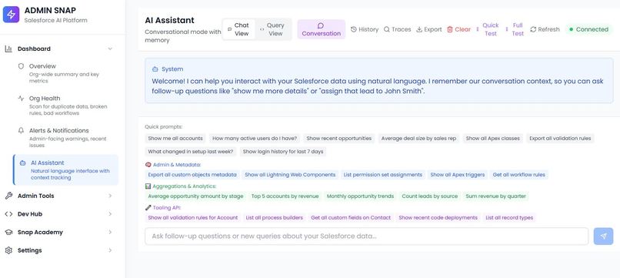The width and height of the screenshot is (620, 278).
Task: Click the Conversation speech bubble icon
Action: click(x=321, y=25)
